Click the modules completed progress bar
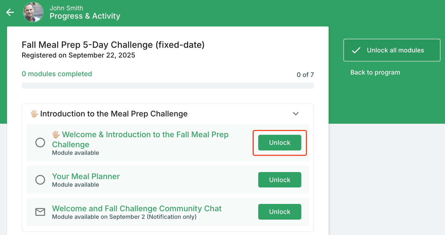 [168, 86]
